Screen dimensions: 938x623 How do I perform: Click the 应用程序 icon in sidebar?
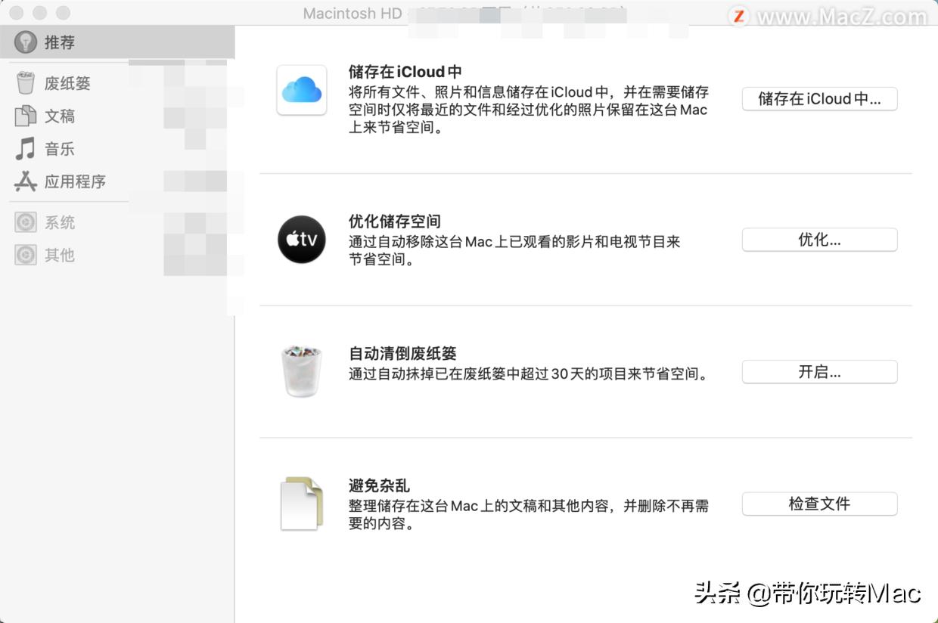pos(24,181)
